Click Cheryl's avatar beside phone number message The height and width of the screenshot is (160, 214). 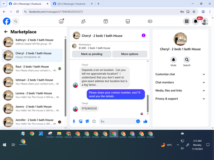(x=75, y=109)
